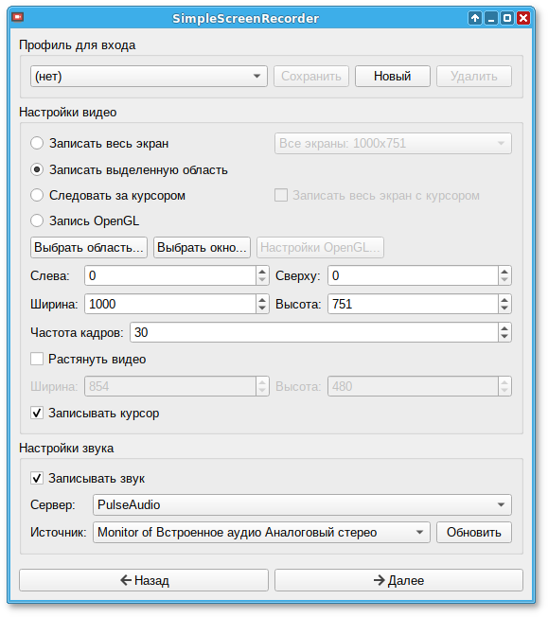Viewport: 548px width, 617px height.
Task: Decrease the Высота 751 value with down arrow
Action: (504, 308)
